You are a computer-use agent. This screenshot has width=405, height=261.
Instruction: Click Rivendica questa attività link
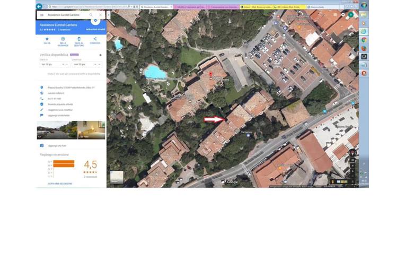coord(60,105)
